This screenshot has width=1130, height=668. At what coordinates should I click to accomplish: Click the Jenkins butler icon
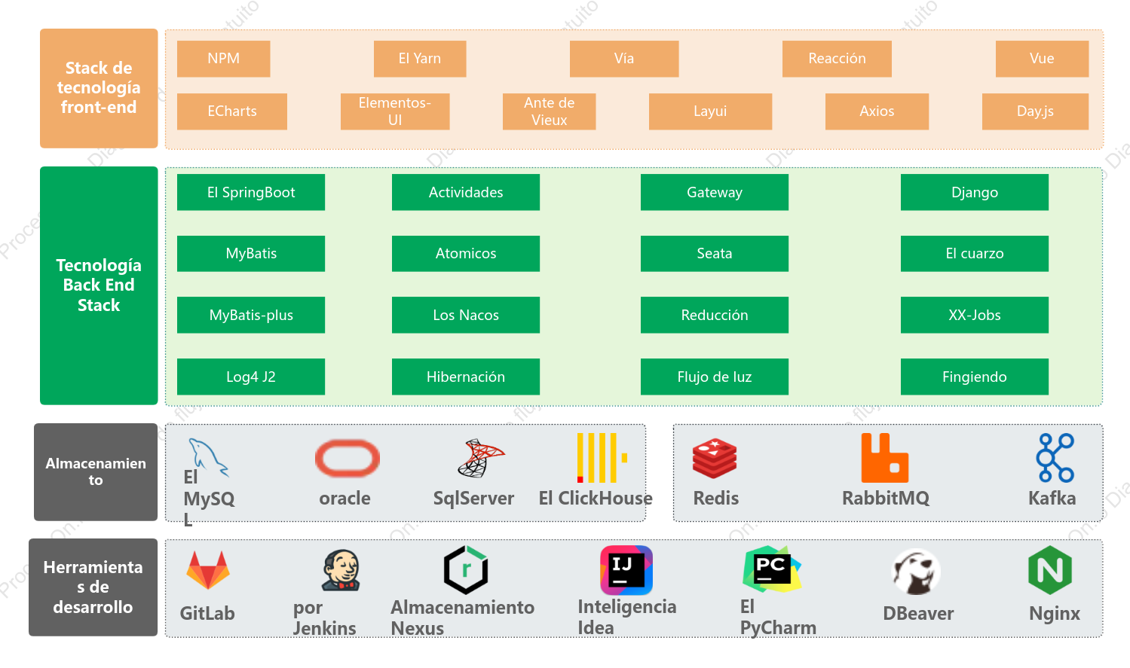coord(341,570)
